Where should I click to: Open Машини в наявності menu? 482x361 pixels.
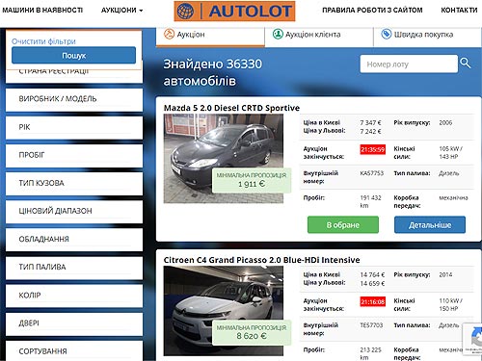(x=42, y=11)
